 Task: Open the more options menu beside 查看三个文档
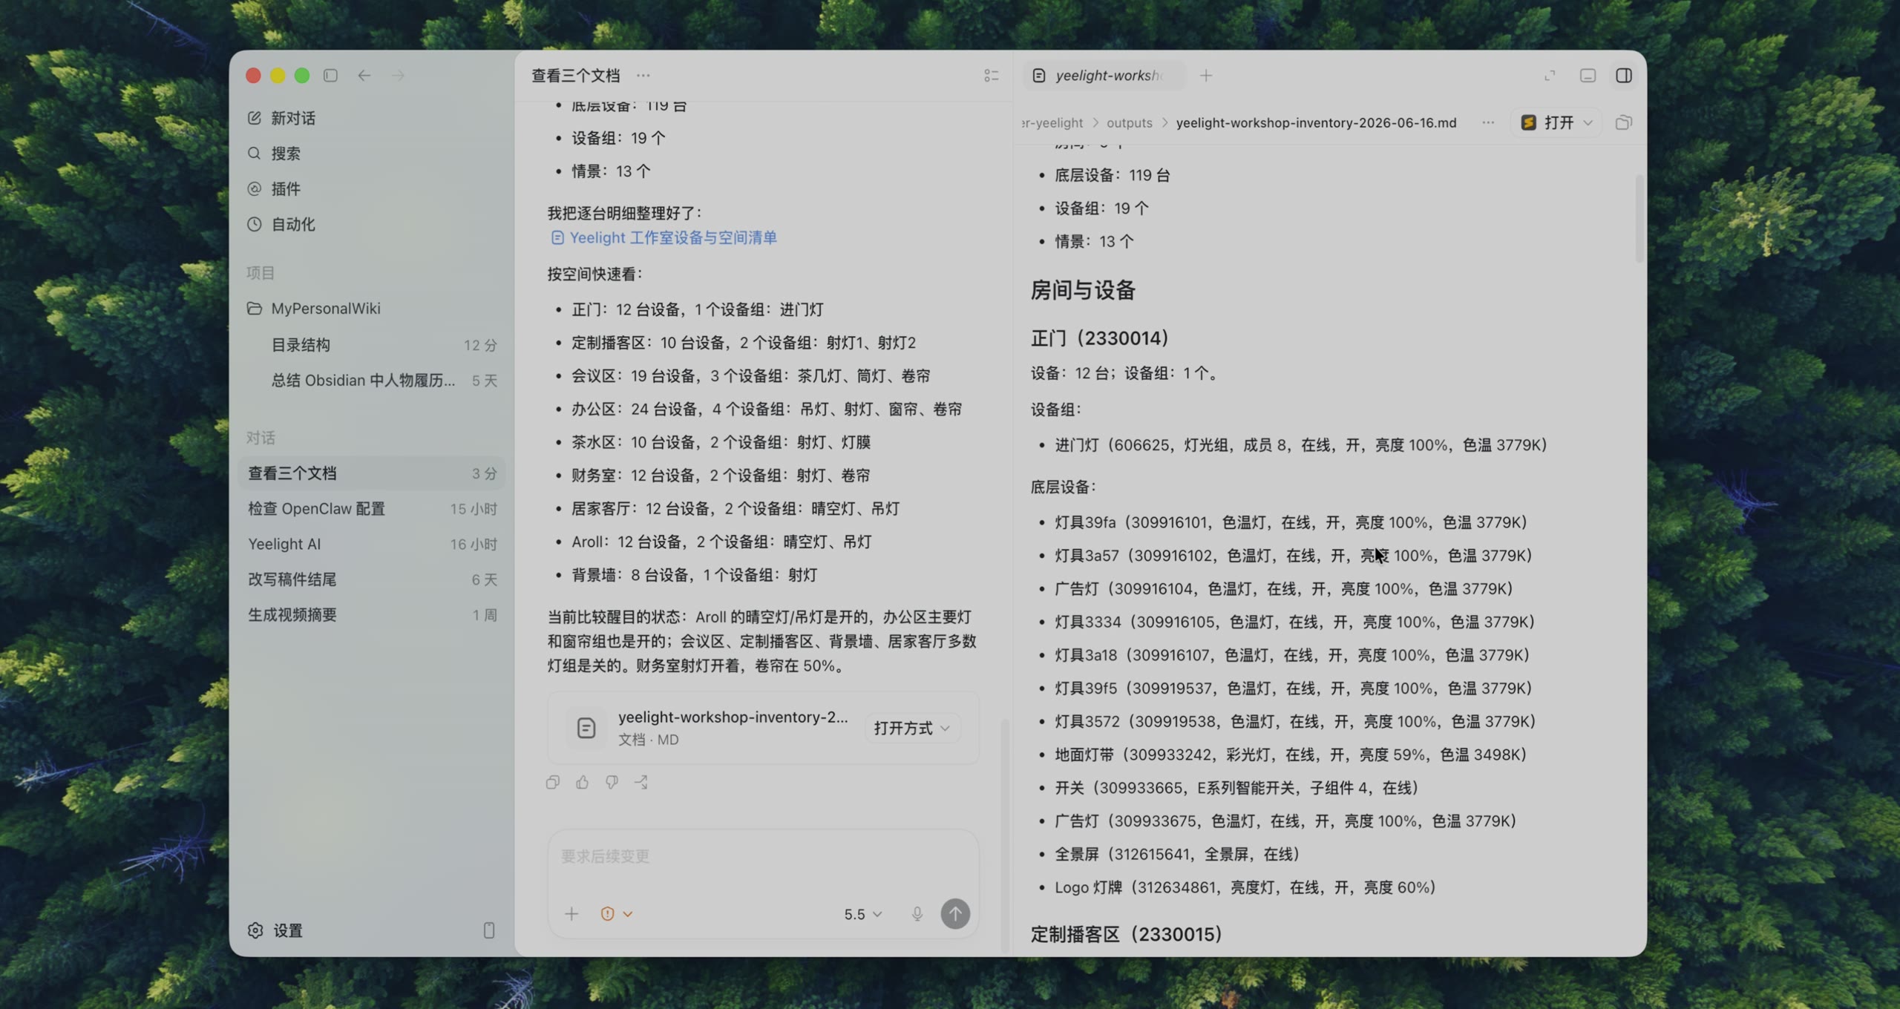coord(643,76)
